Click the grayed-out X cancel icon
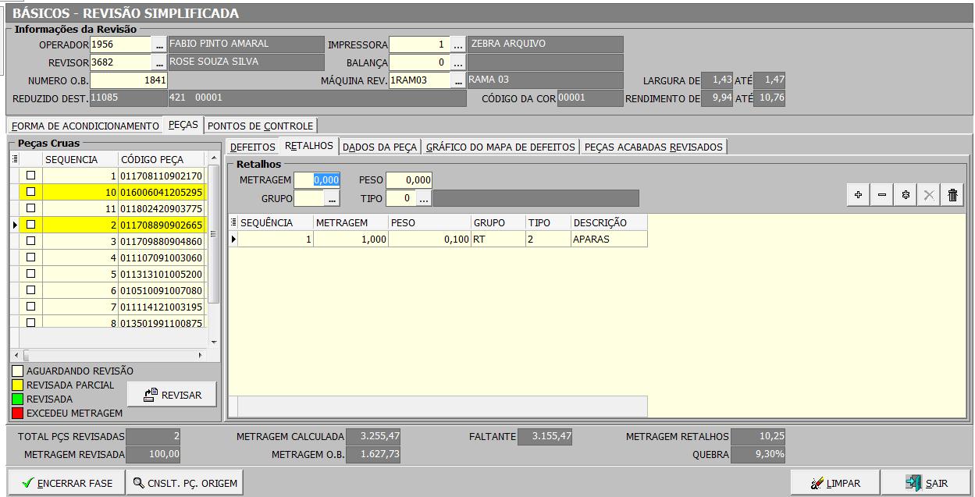This screenshot has width=975, height=497. [928, 195]
